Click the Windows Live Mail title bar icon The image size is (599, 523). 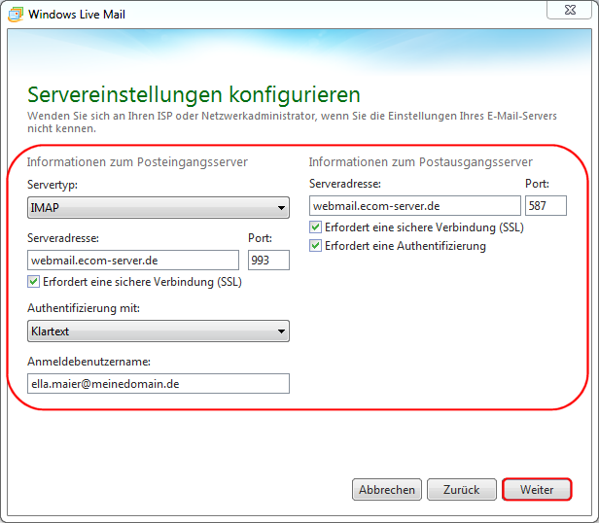coord(16,15)
